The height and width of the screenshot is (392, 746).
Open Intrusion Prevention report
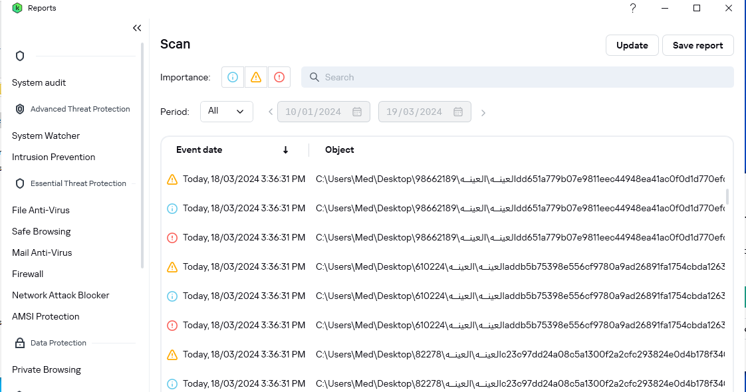(53, 157)
